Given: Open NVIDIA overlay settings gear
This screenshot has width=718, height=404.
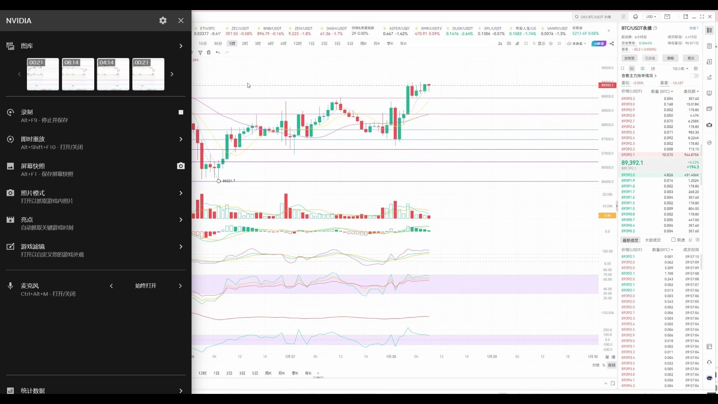Looking at the screenshot, I should click(x=163, y=21).
